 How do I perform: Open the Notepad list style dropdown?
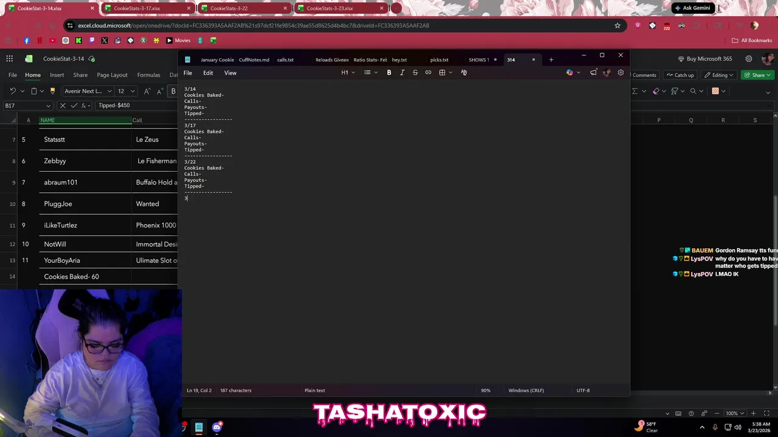click(x=371, y=72)
